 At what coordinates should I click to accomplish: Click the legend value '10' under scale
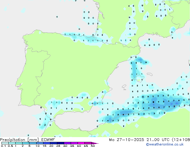pos(37,146)
